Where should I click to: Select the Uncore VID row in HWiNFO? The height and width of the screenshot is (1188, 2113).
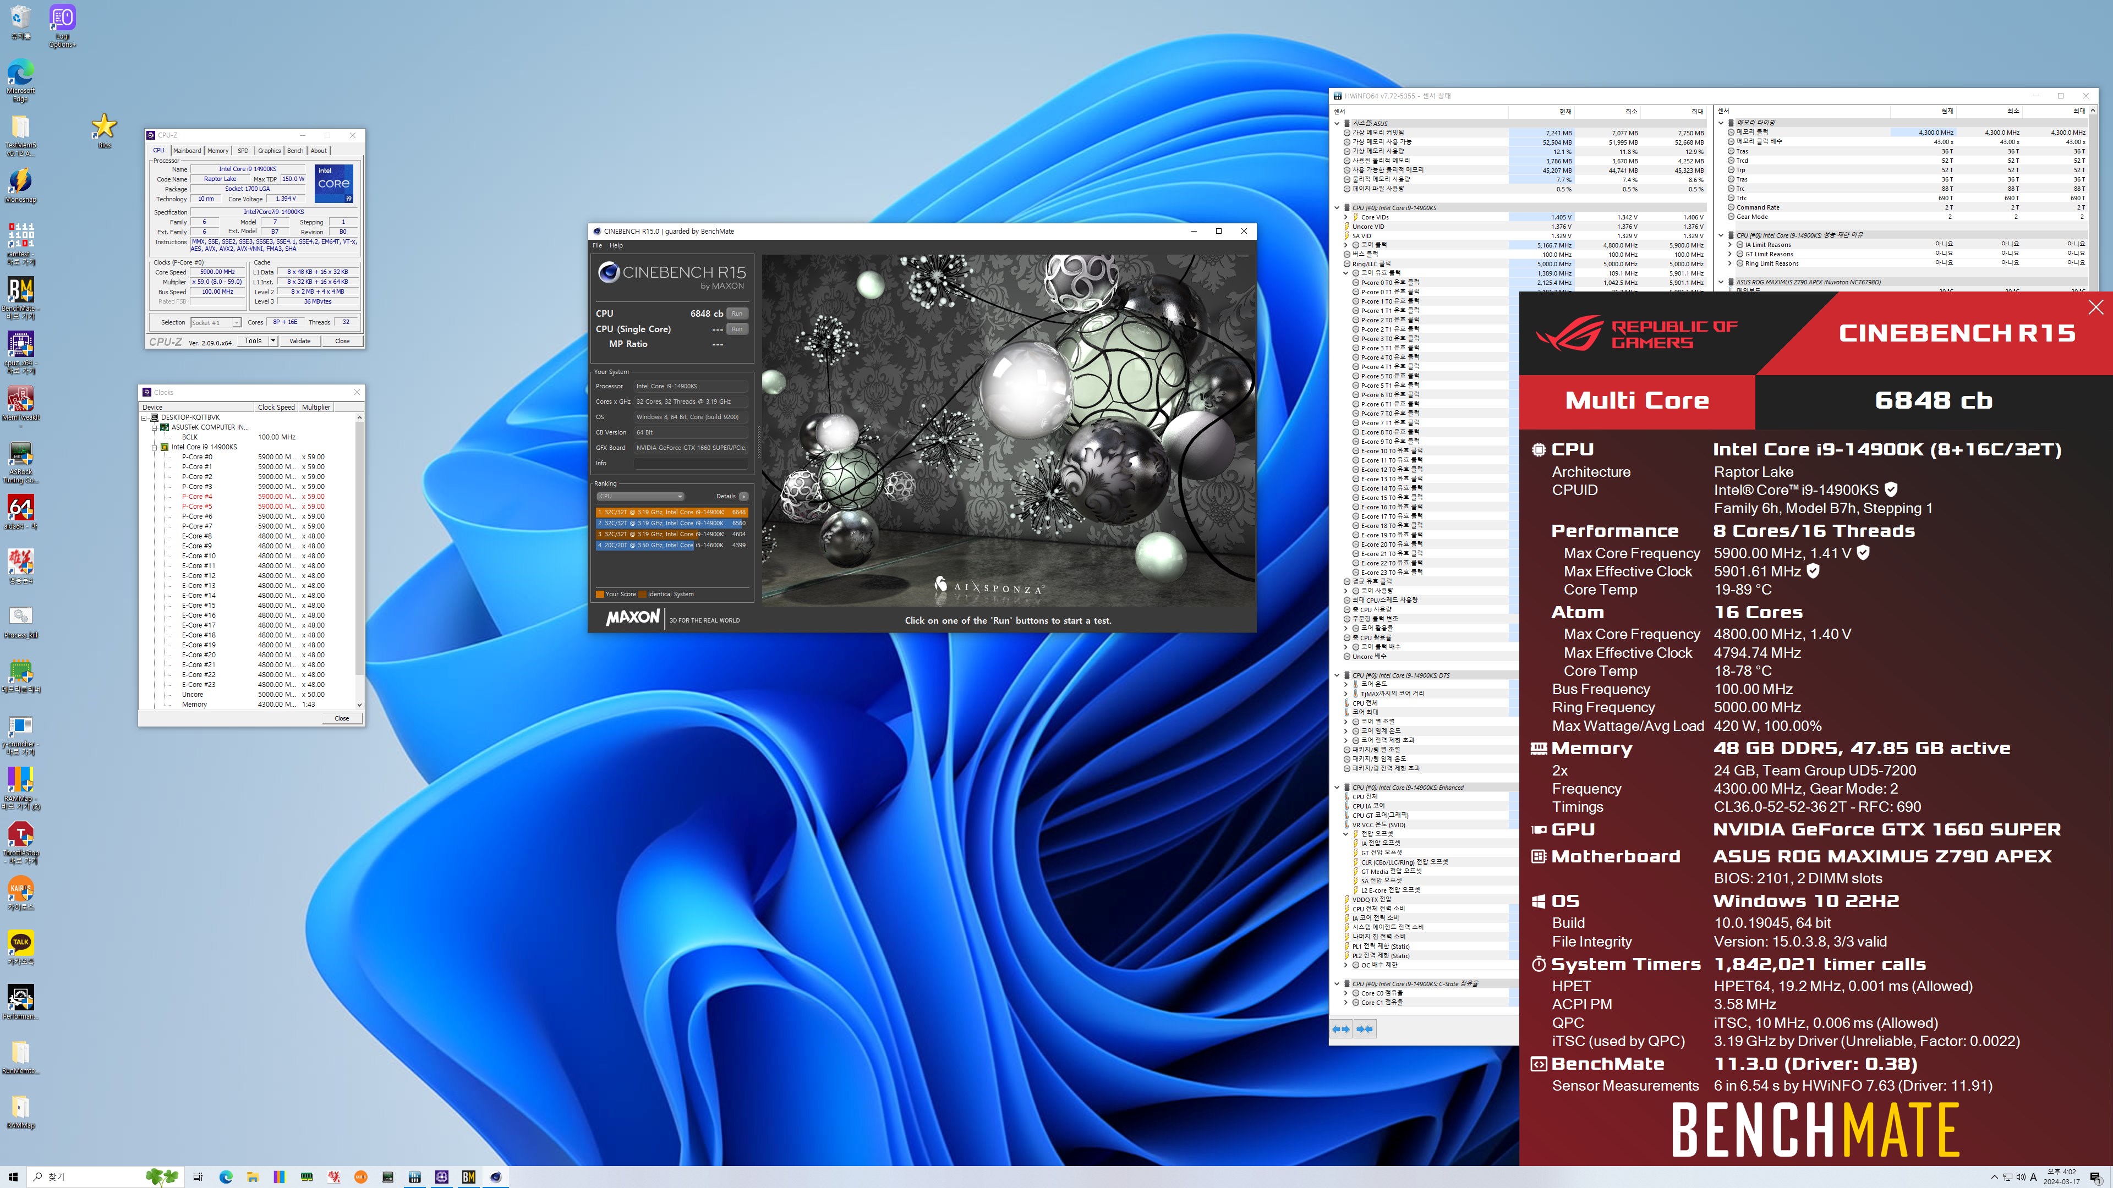click(x=1525, y=227)
